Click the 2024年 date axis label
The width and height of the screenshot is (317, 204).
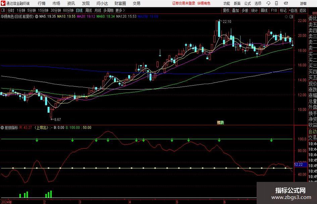[6, 202]
